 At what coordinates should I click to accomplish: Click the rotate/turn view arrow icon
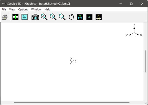[x=71, y=17]
